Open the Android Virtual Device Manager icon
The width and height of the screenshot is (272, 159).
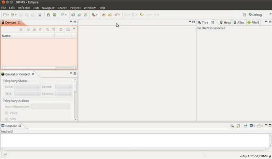pyautogui.click(x=55, y=15)
